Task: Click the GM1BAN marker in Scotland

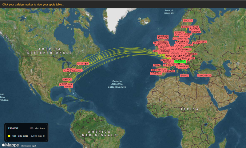Action: tap(163, 36)
